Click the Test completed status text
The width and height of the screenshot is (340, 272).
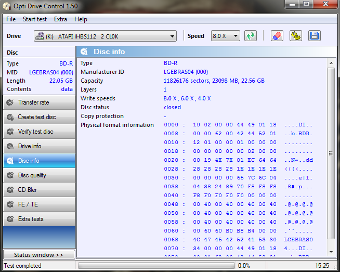(22, 266)
